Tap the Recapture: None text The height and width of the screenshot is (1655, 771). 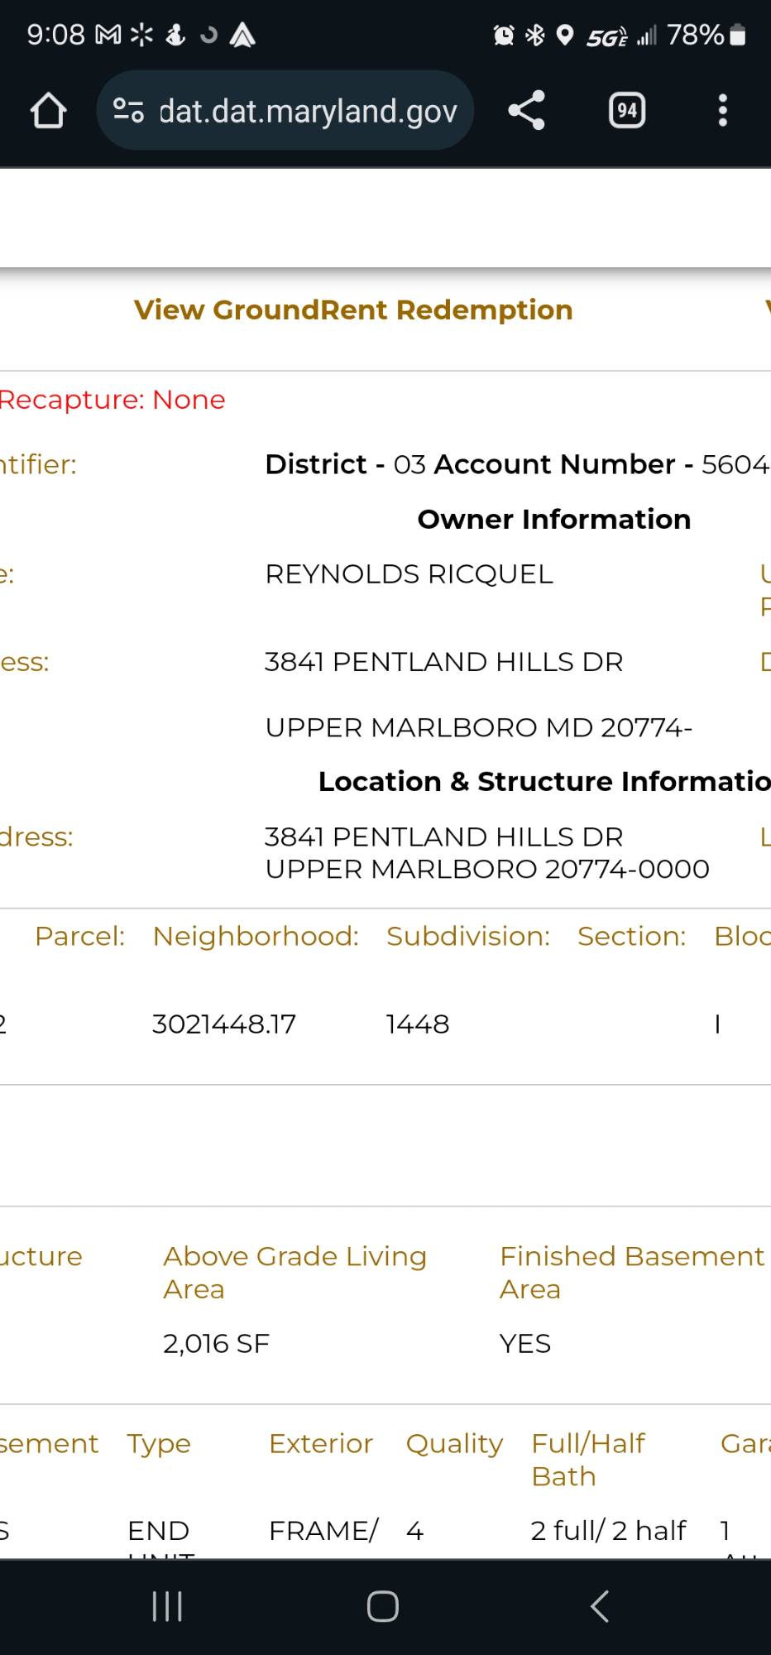(x=113, y=400)
